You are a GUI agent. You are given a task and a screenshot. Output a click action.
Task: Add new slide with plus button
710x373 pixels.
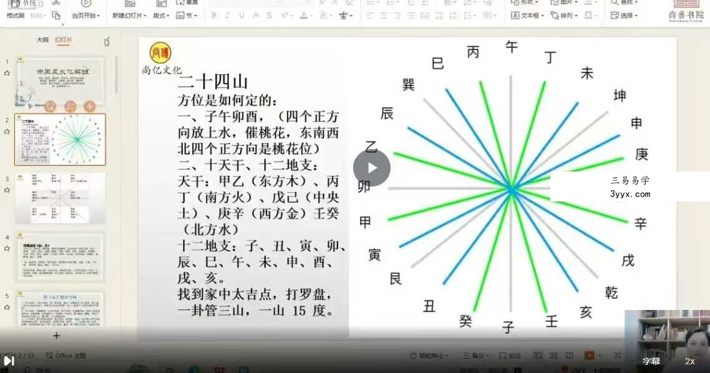[x=57, y=336]
